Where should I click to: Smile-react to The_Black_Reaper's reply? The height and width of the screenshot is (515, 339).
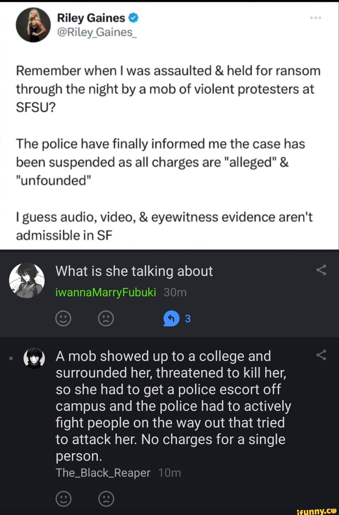tap(63, 498)
